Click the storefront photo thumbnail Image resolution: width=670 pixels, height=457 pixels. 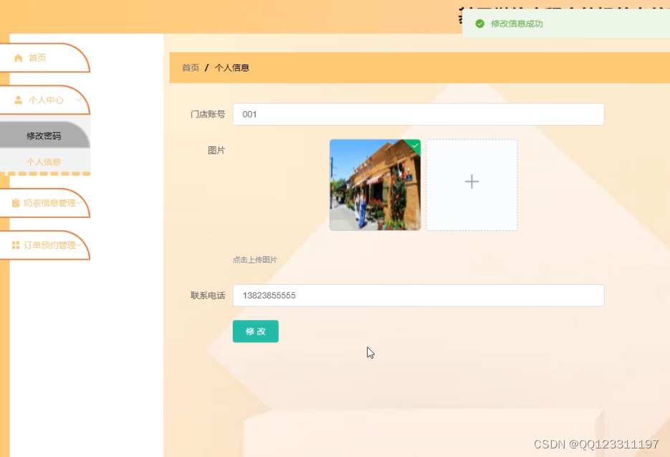375,184
